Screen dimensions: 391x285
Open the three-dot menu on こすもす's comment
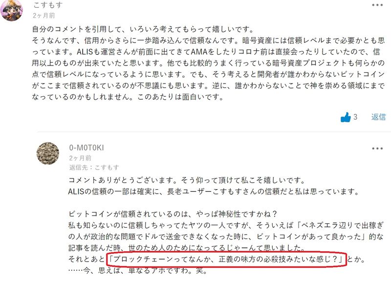tap(377, 5)
